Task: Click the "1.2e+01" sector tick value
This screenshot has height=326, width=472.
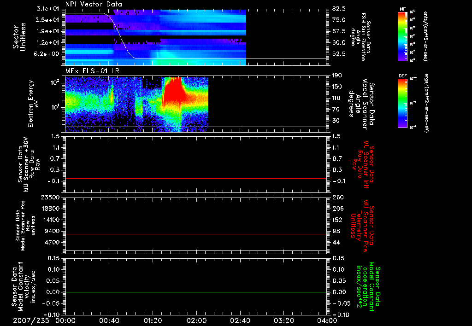Action: (x=48, y=43)
